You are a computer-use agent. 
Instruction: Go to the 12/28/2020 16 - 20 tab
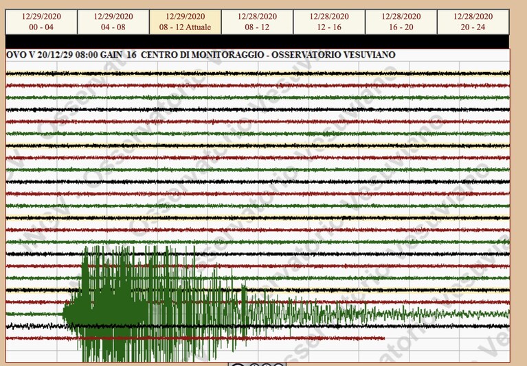coord(401,22)
